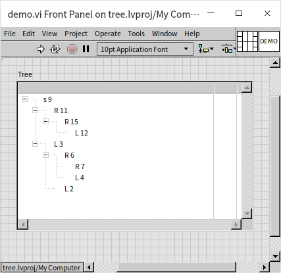281x273 pixels.
Task: Click the Run arrow button
Action: click(x=41, y=49)
